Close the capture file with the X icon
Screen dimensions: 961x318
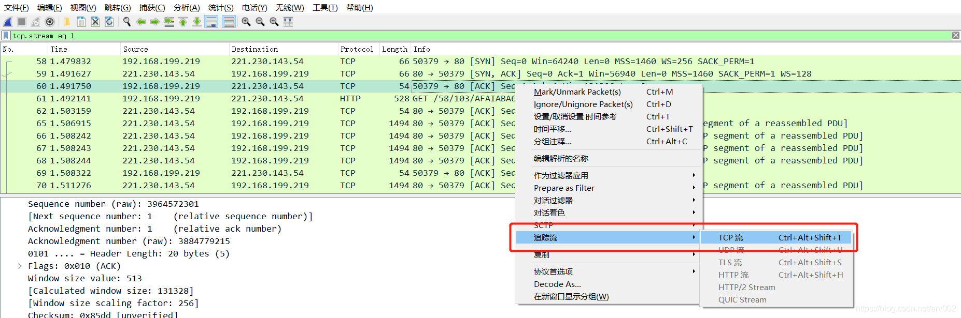pos(95,22)
